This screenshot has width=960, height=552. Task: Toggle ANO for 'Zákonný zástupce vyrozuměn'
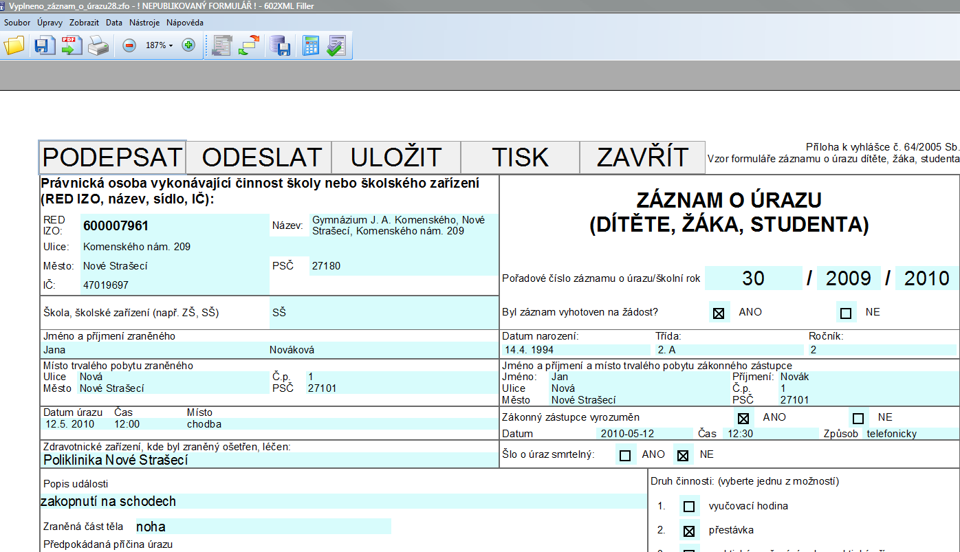tap(743, 418)
